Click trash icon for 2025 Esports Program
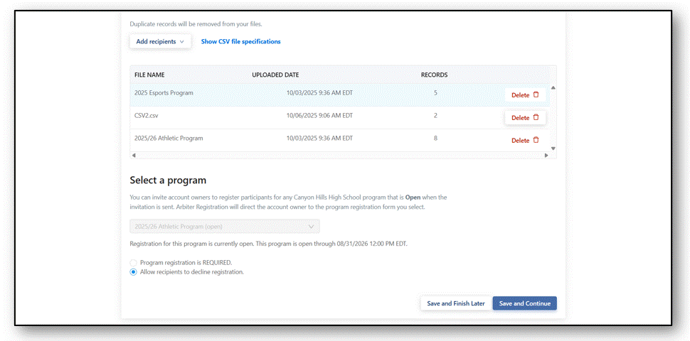This screenshot has height=341, width=690. (536, 94)
